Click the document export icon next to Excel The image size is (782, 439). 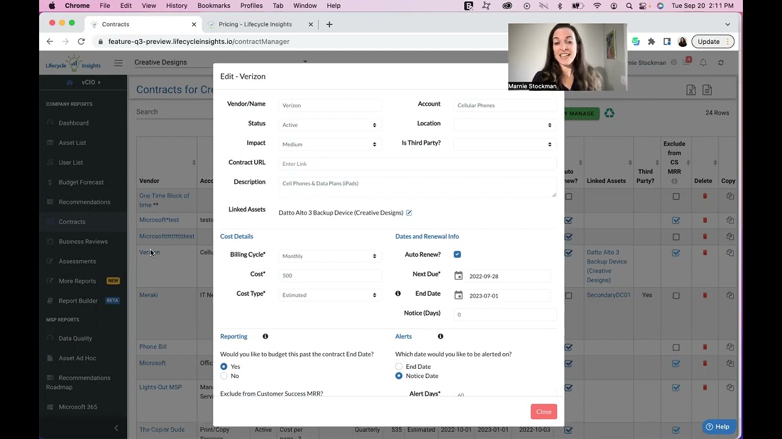(707, 90)
